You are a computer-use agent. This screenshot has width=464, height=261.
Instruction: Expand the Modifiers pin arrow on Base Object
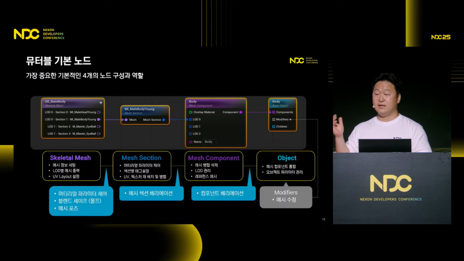[x=290, y=119]
